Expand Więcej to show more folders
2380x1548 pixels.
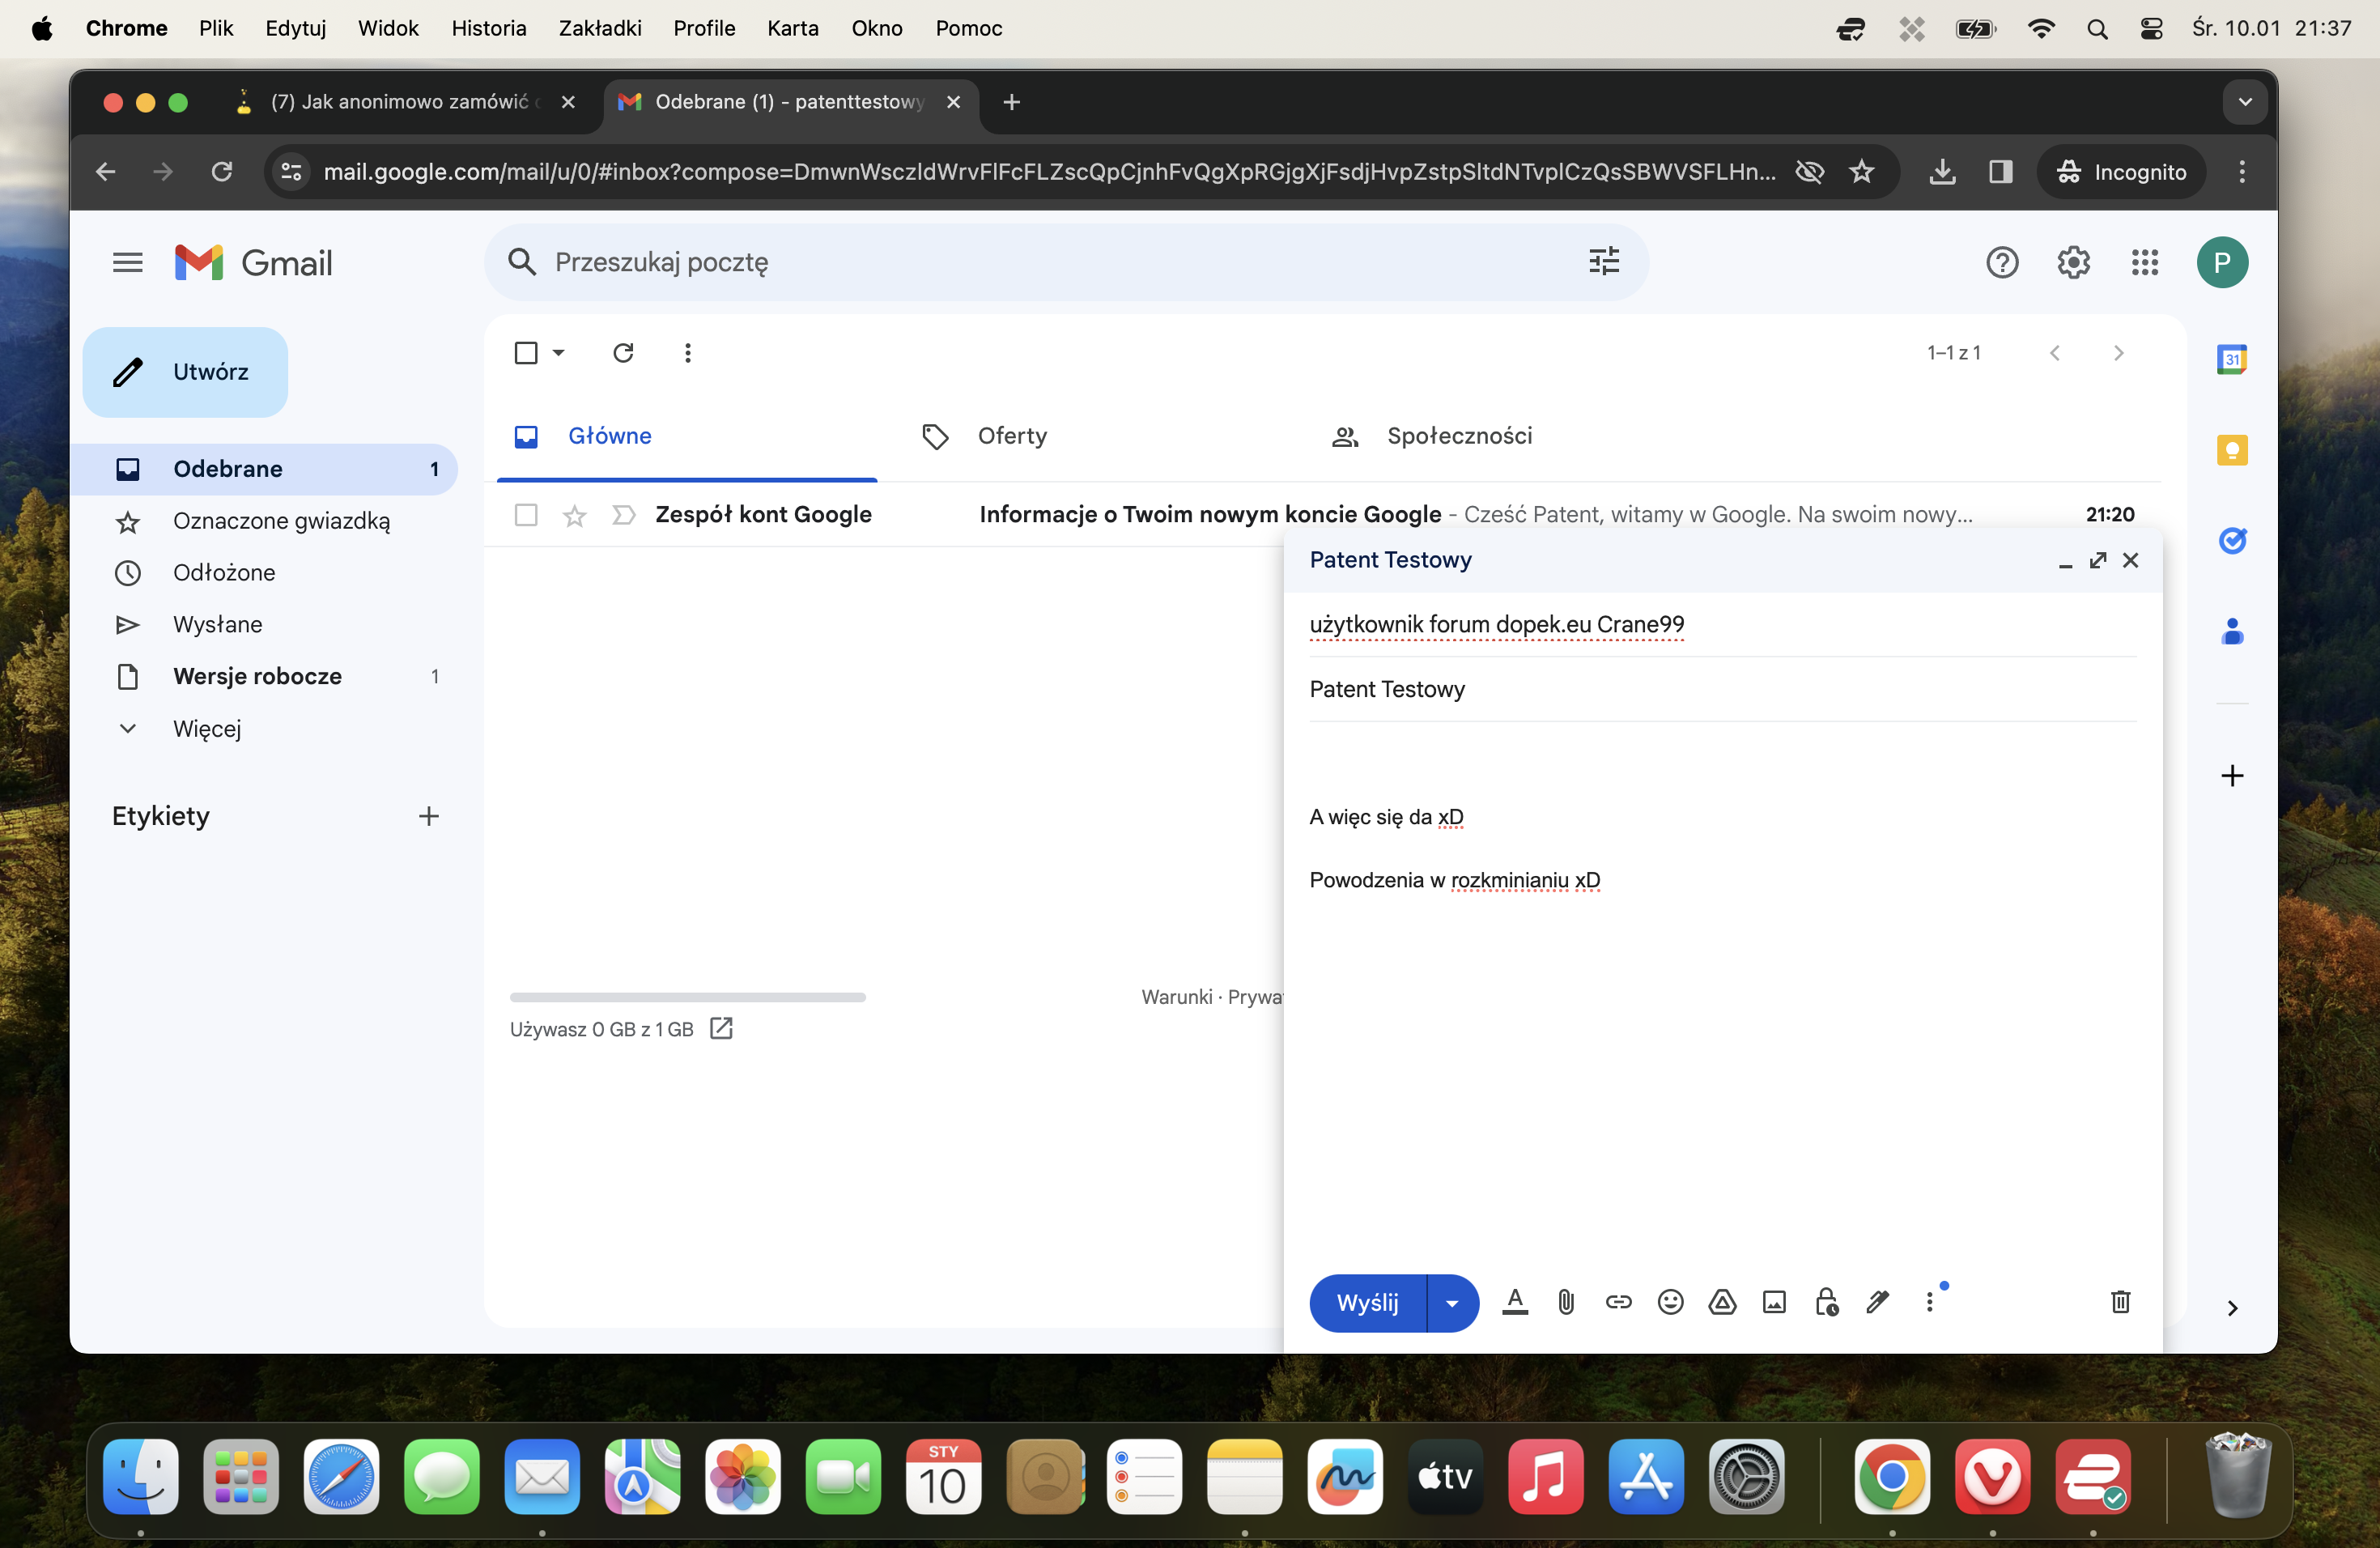[264, 729]
